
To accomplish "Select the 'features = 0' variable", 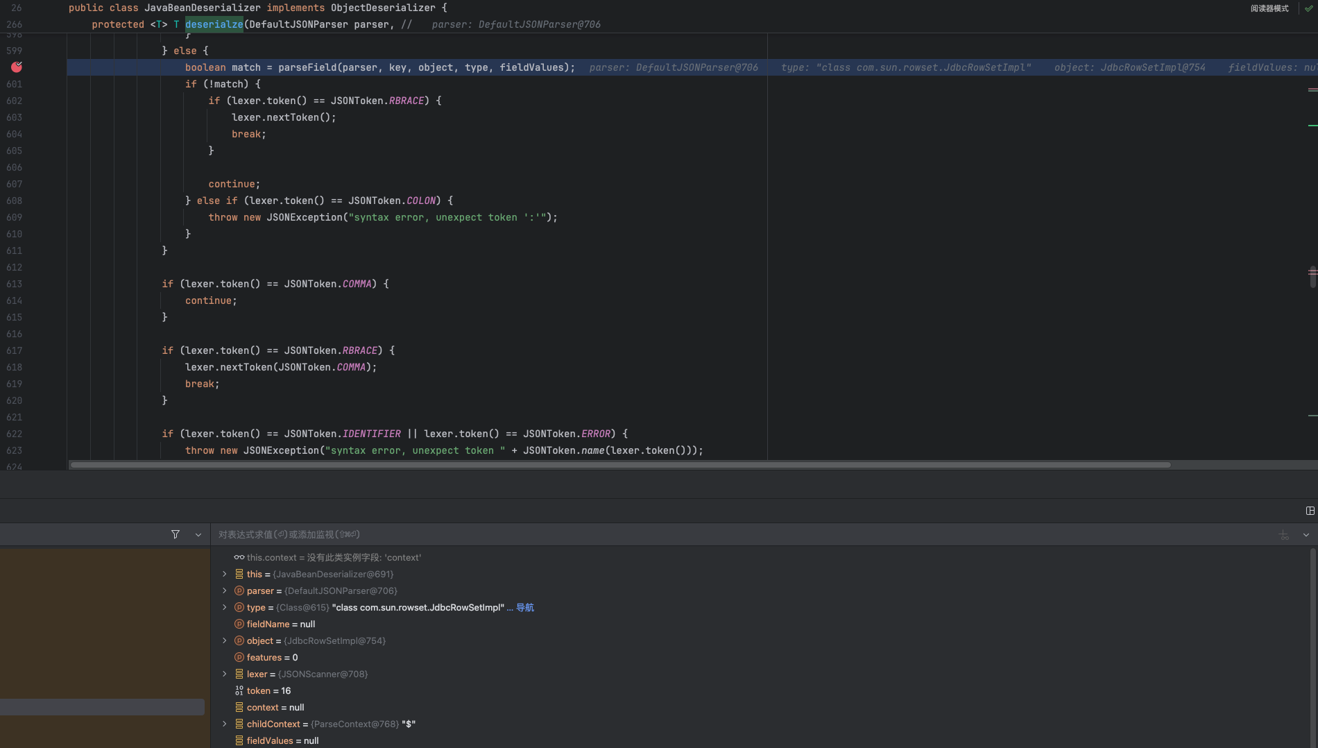I will click(272, 657).
